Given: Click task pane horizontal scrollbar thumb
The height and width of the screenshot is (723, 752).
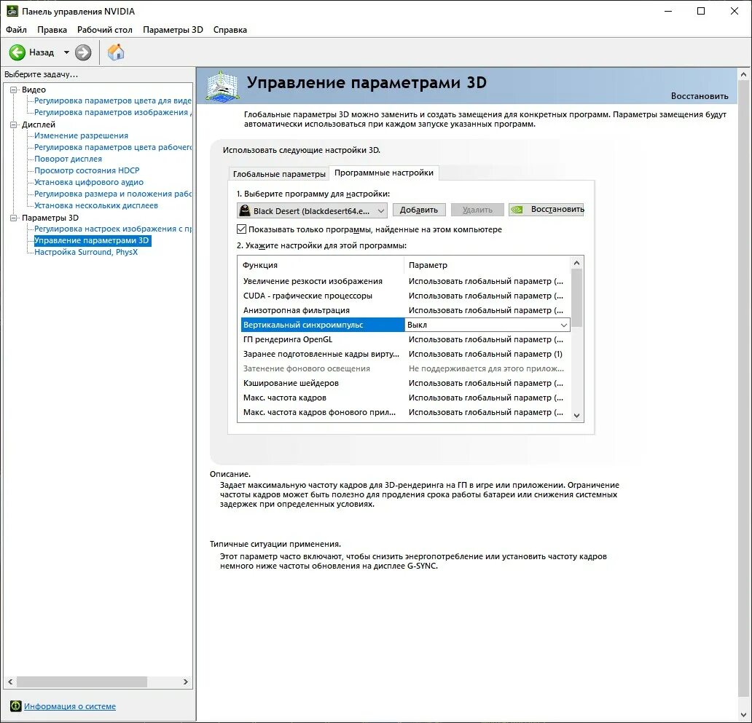Looking at the screenshot, I should pos(82,681).
